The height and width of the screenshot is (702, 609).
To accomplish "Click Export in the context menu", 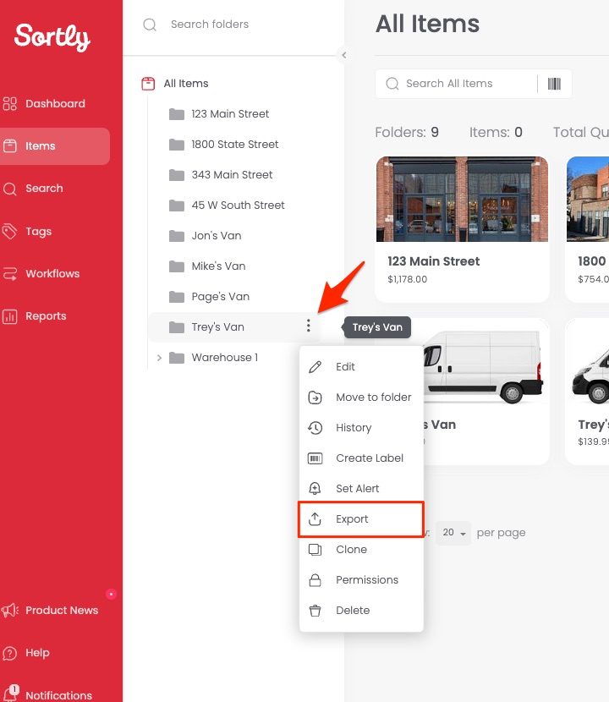I will coord(361,519).
